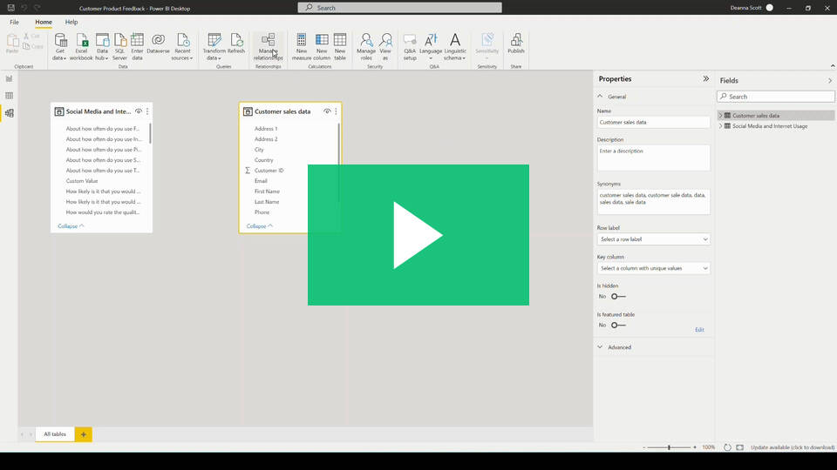Publish the report
This screenshot has width=837, height=470.
[515, 44]
